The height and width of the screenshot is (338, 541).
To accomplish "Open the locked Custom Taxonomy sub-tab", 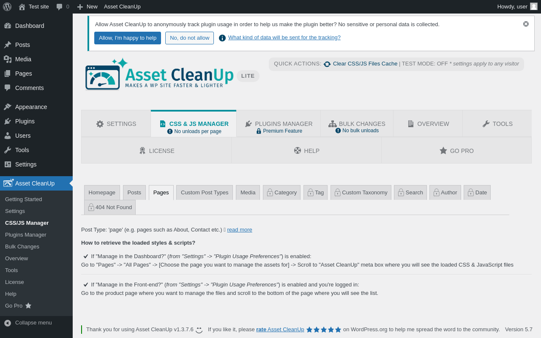I will click(x=361, y=193).
